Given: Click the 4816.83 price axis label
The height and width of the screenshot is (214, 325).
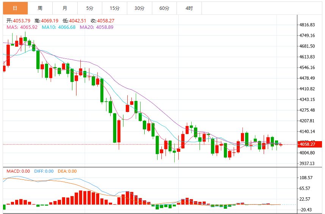Looking at the screenshot, I should (307, 25).
